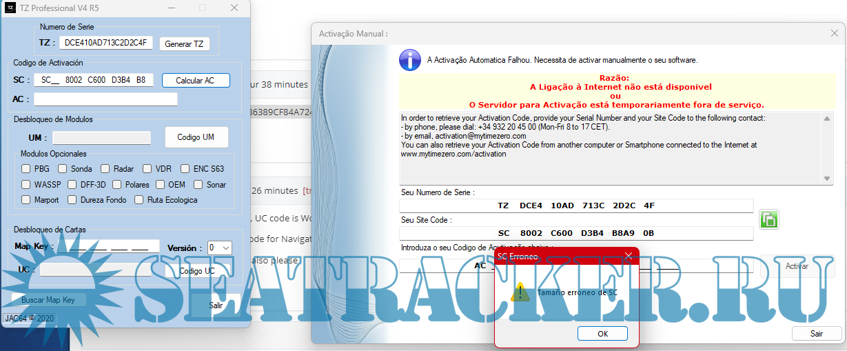The image size is (847, 351).
Task: Click the TZ Professional title bar icon
Action: pyautogui.click(x=10, y=8)
